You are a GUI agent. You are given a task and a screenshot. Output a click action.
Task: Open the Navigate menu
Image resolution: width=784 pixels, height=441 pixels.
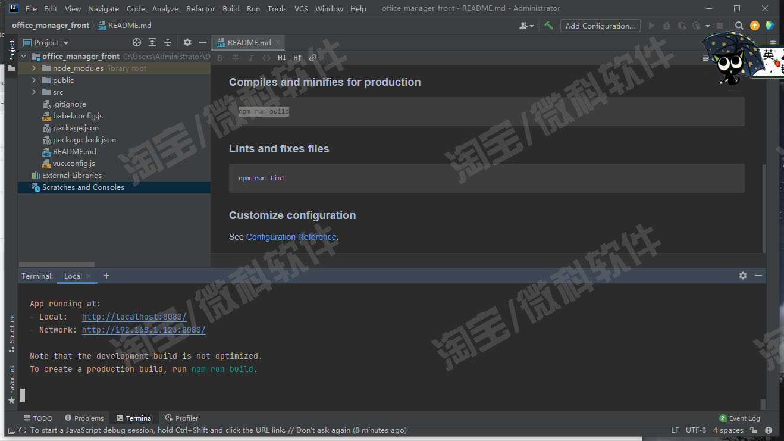[103, 8]
